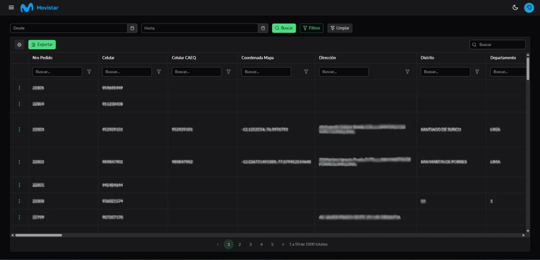Open the Desde calendar picker icon
The width and height of the screenshot is (540, 260).
point(132,28)
